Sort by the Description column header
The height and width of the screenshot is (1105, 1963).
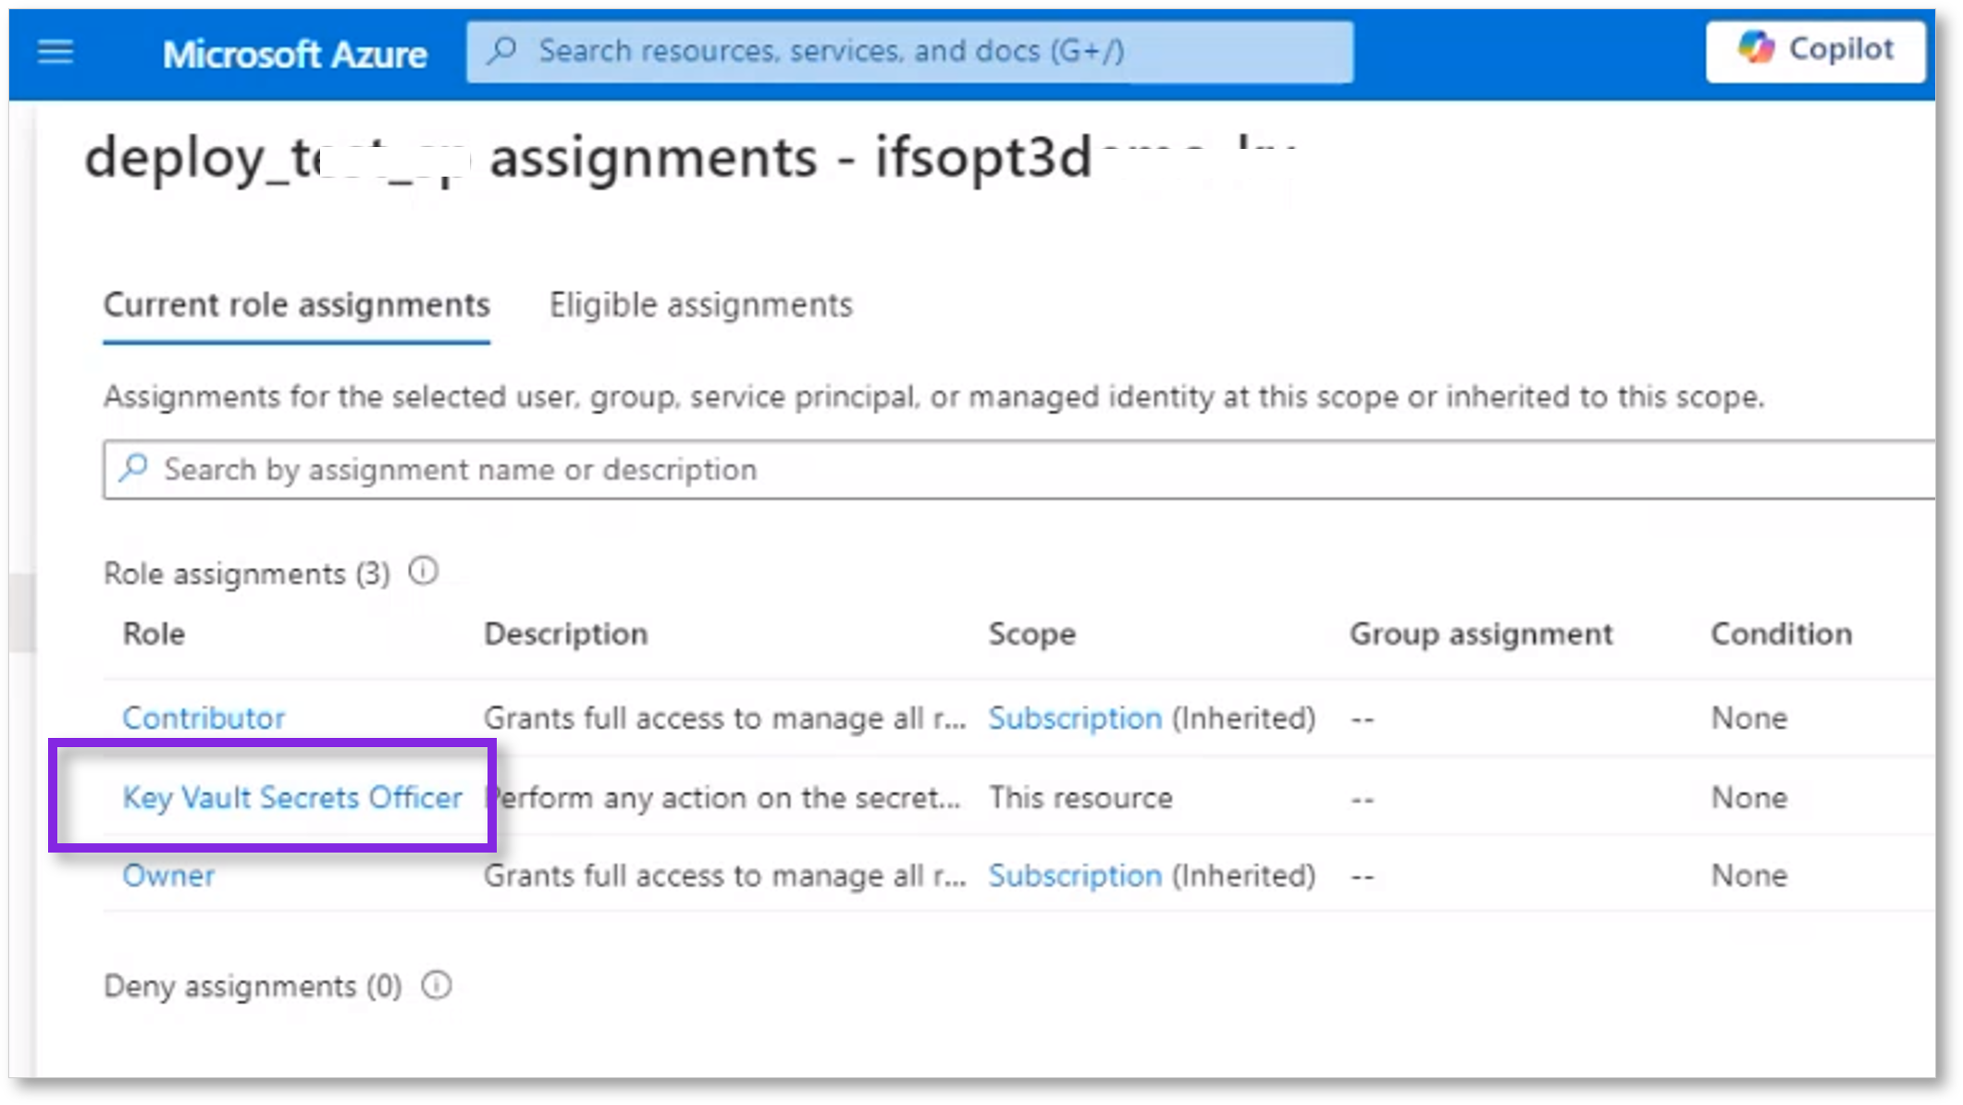coord(566,633)
